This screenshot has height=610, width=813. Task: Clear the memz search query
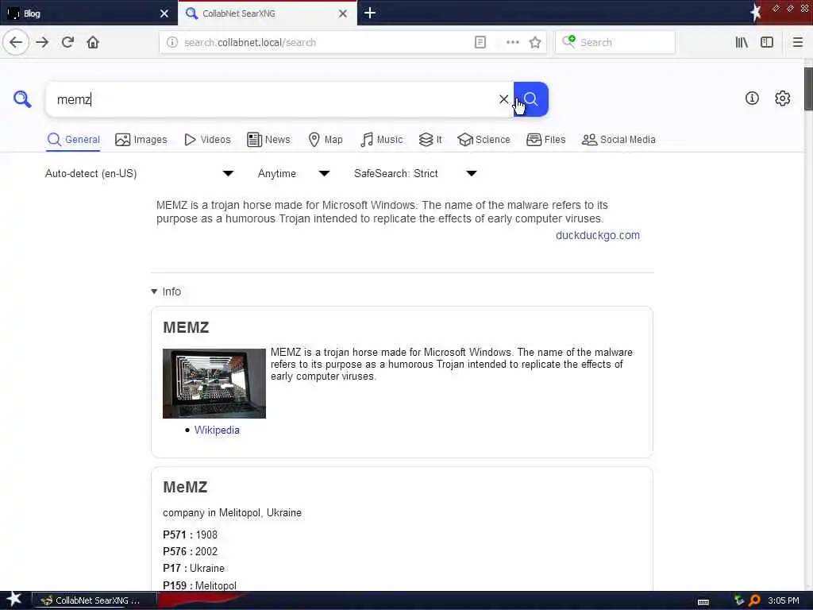pos(503,99)
